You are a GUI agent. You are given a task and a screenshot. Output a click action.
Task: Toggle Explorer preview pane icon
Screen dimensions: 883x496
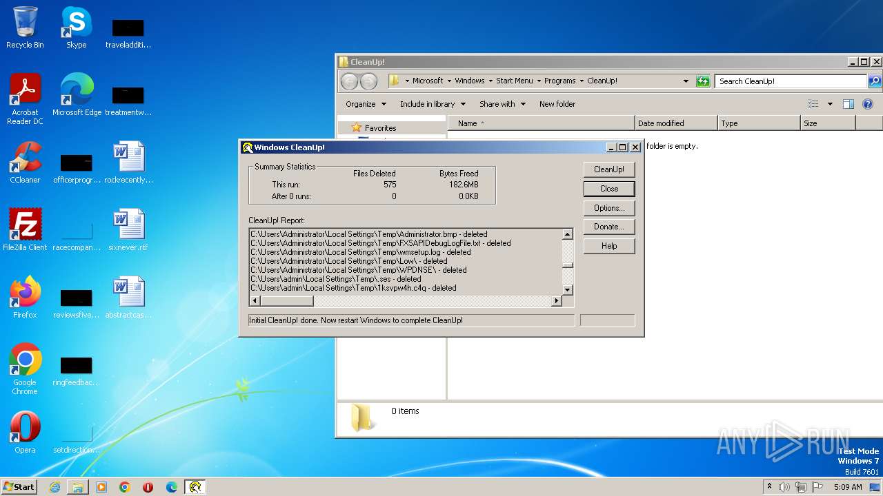tap(849, 104)
